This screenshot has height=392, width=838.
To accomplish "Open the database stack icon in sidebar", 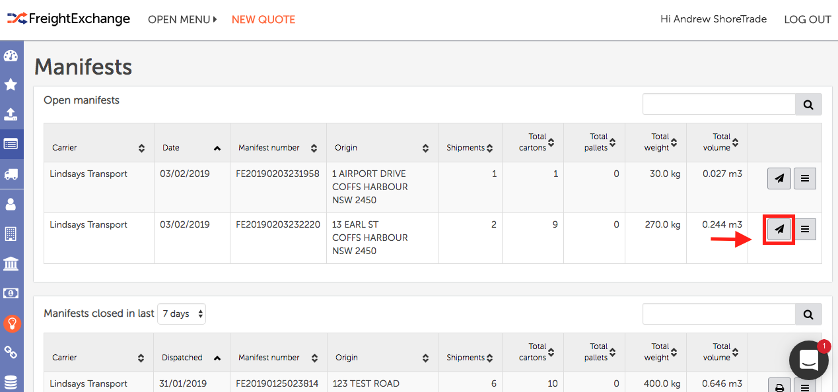I will click(11, 383).
